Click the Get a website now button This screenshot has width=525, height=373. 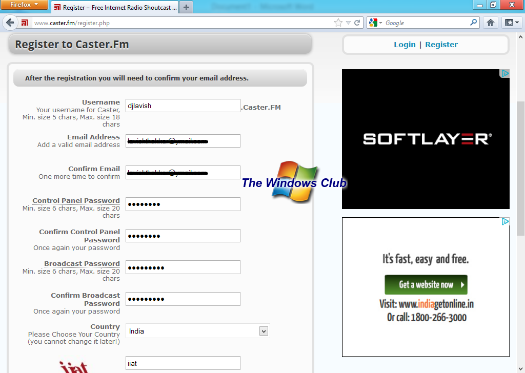[426, 285]
